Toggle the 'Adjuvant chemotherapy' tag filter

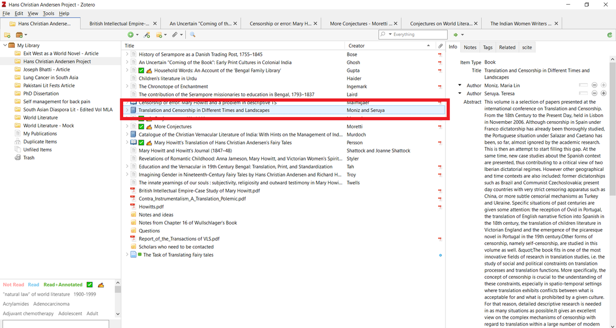[x=28, y=313]
